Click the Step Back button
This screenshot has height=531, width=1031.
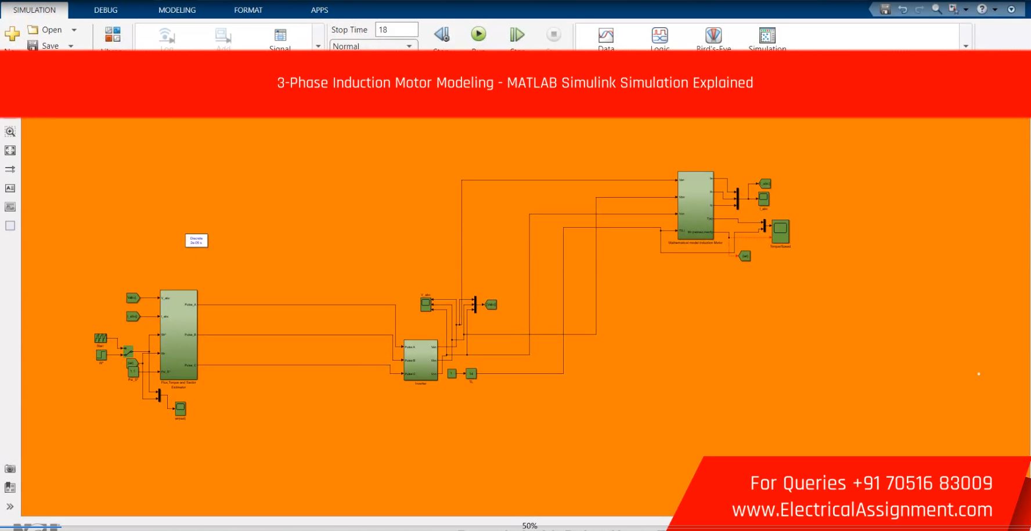point(442,35)
